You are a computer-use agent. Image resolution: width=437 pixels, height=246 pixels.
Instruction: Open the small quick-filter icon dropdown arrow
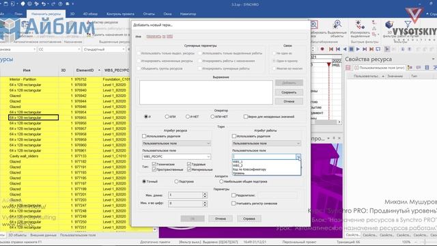[378, 35]
